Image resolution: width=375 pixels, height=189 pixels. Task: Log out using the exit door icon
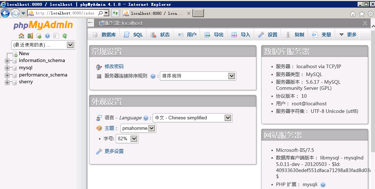(30, 36)
